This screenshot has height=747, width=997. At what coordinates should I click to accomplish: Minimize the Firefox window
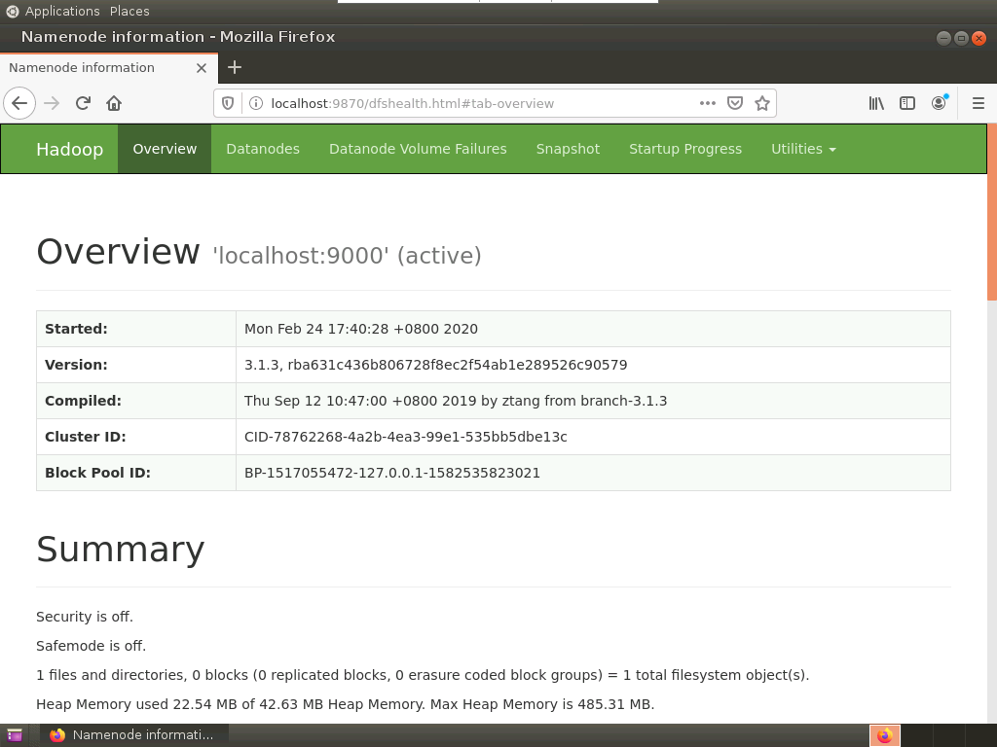pos(943,38)
